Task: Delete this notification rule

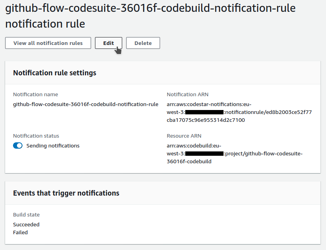Action: pyautogui.click(x=143, y=43)
